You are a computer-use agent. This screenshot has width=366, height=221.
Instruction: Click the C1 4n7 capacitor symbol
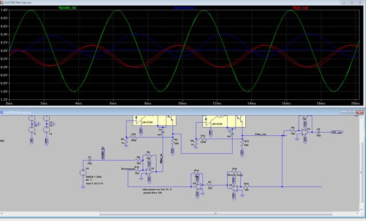coord(233,134)
